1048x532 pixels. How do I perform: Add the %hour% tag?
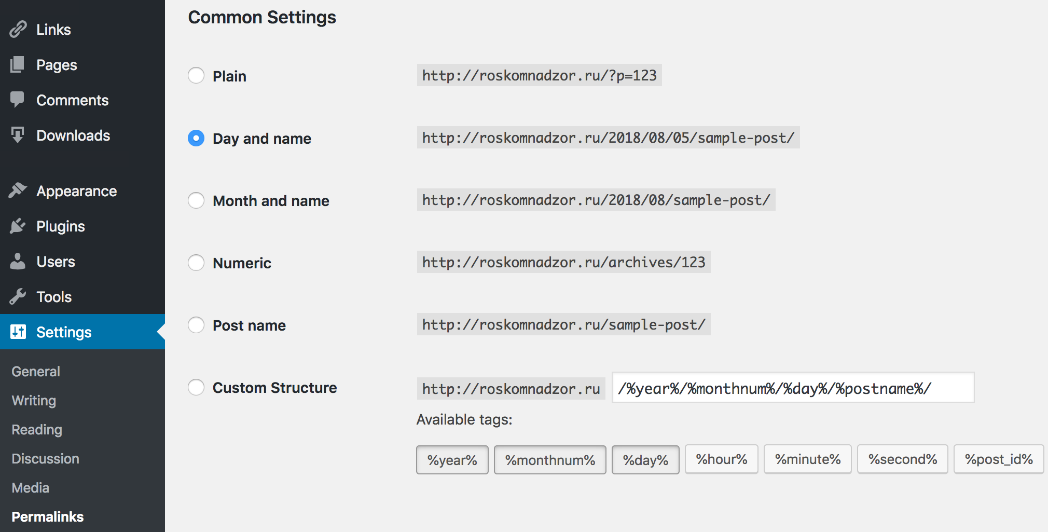pos(721,459)
